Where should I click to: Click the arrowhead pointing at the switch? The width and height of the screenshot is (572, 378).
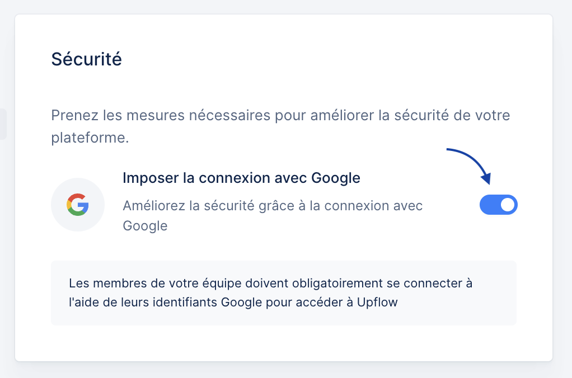pyautogui.click(x=486, y=178)
